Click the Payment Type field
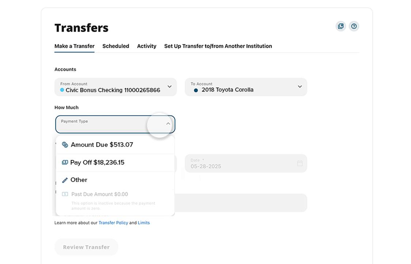Image resolution: width=411 pixels, height=264 pixels. pyautogui.click(x=115, y=124)
